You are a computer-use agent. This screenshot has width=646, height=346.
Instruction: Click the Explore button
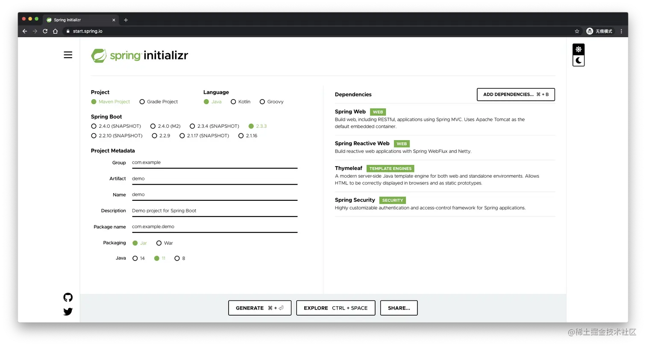[x=336, y=308]
